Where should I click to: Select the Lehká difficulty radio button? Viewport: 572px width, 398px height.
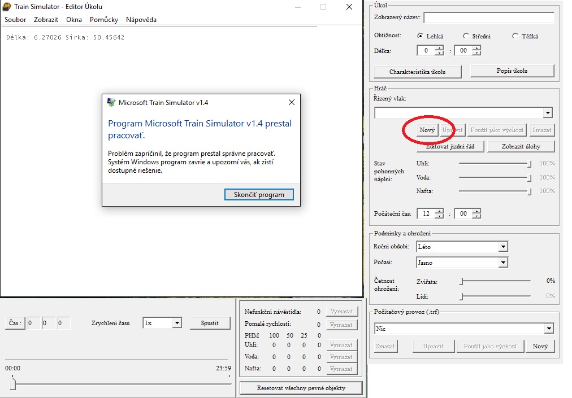(x=420, y=36)
